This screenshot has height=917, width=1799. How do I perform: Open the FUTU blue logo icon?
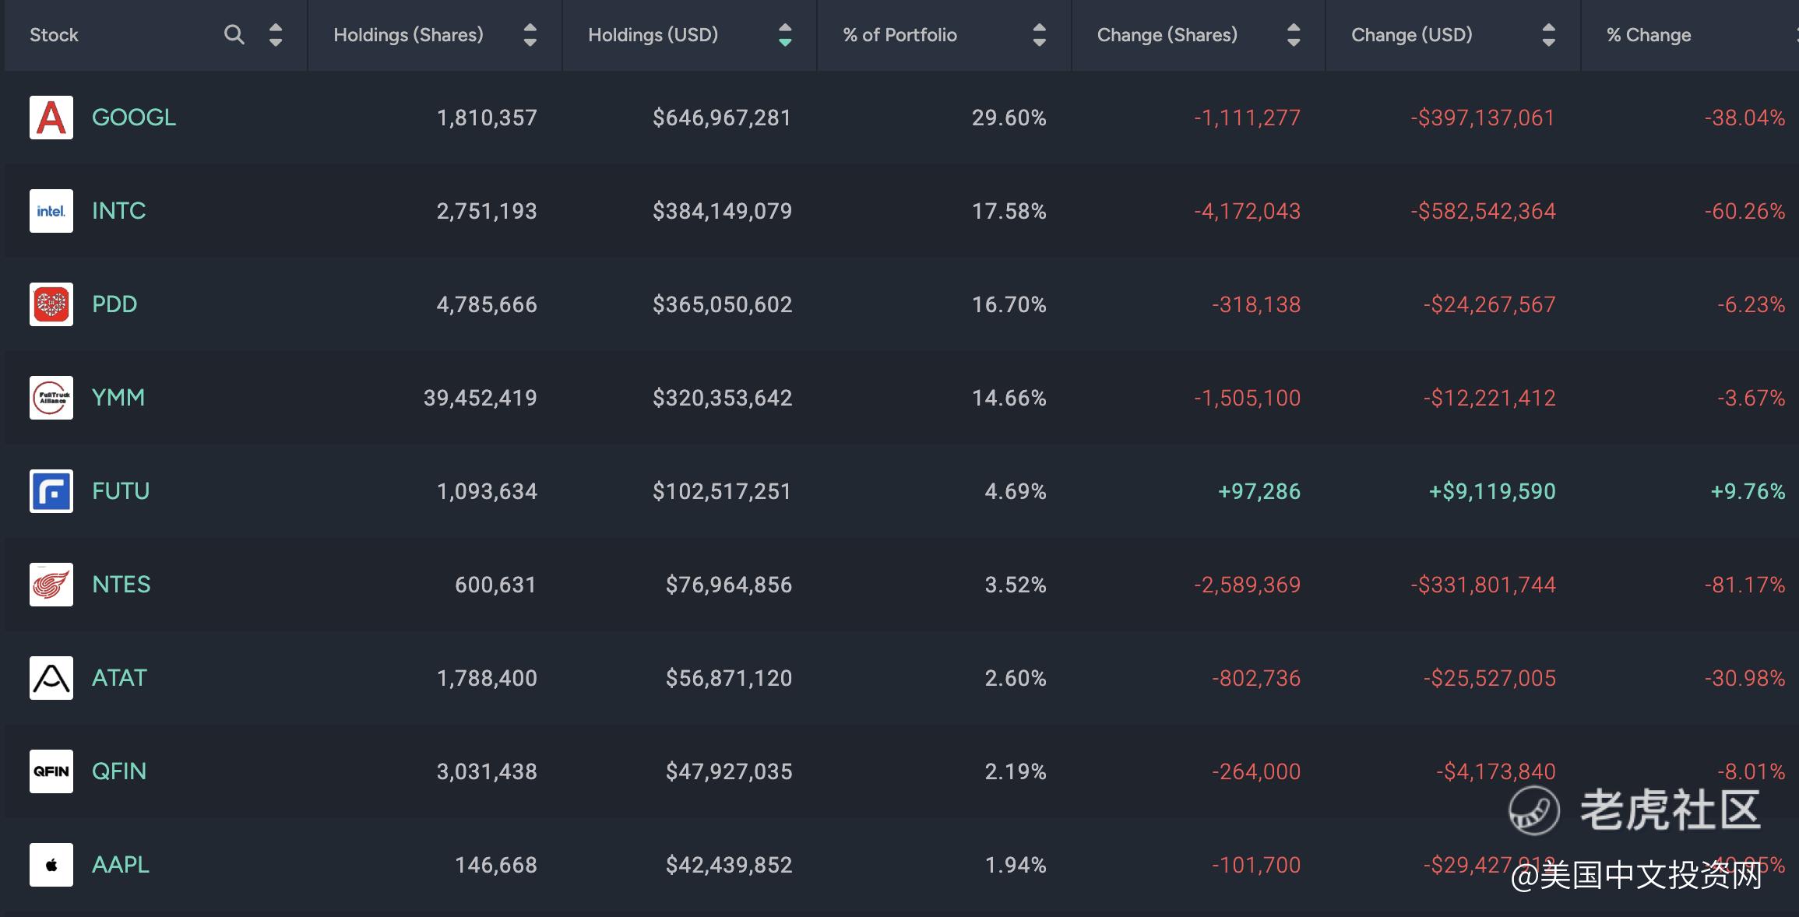51,491
